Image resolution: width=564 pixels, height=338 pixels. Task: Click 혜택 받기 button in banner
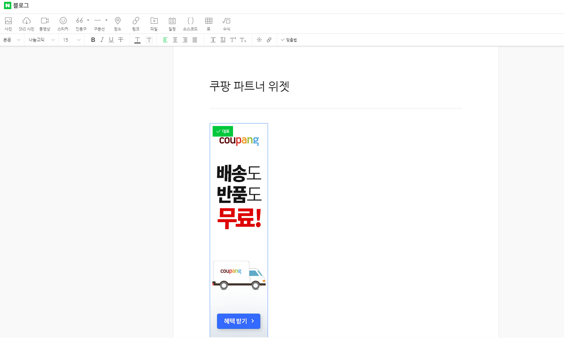238,321
